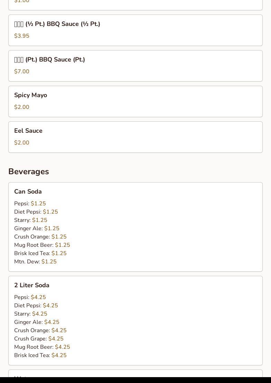
Task: Click the BBQ Sauce (½ Pt.) item title
Action: click(x=57, y=24)
